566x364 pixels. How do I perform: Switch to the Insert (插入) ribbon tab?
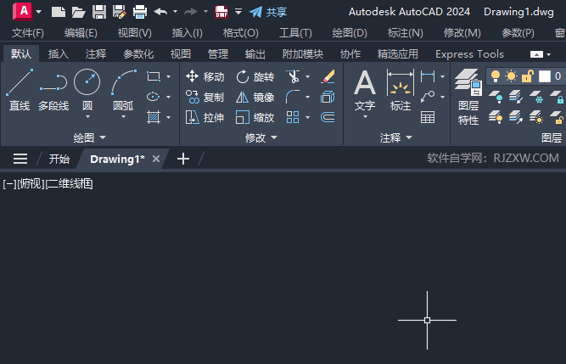pyautogui.click(x=58, y=54)
